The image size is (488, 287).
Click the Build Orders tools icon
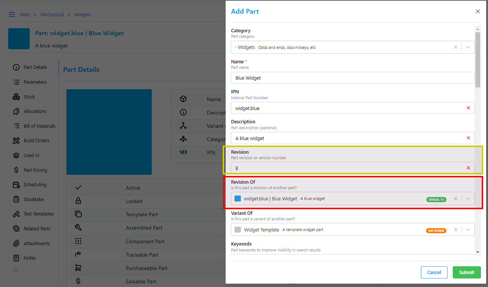[16, 141]
